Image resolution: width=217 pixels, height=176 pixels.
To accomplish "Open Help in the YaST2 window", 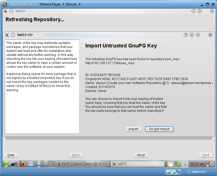I will (11, 155).
